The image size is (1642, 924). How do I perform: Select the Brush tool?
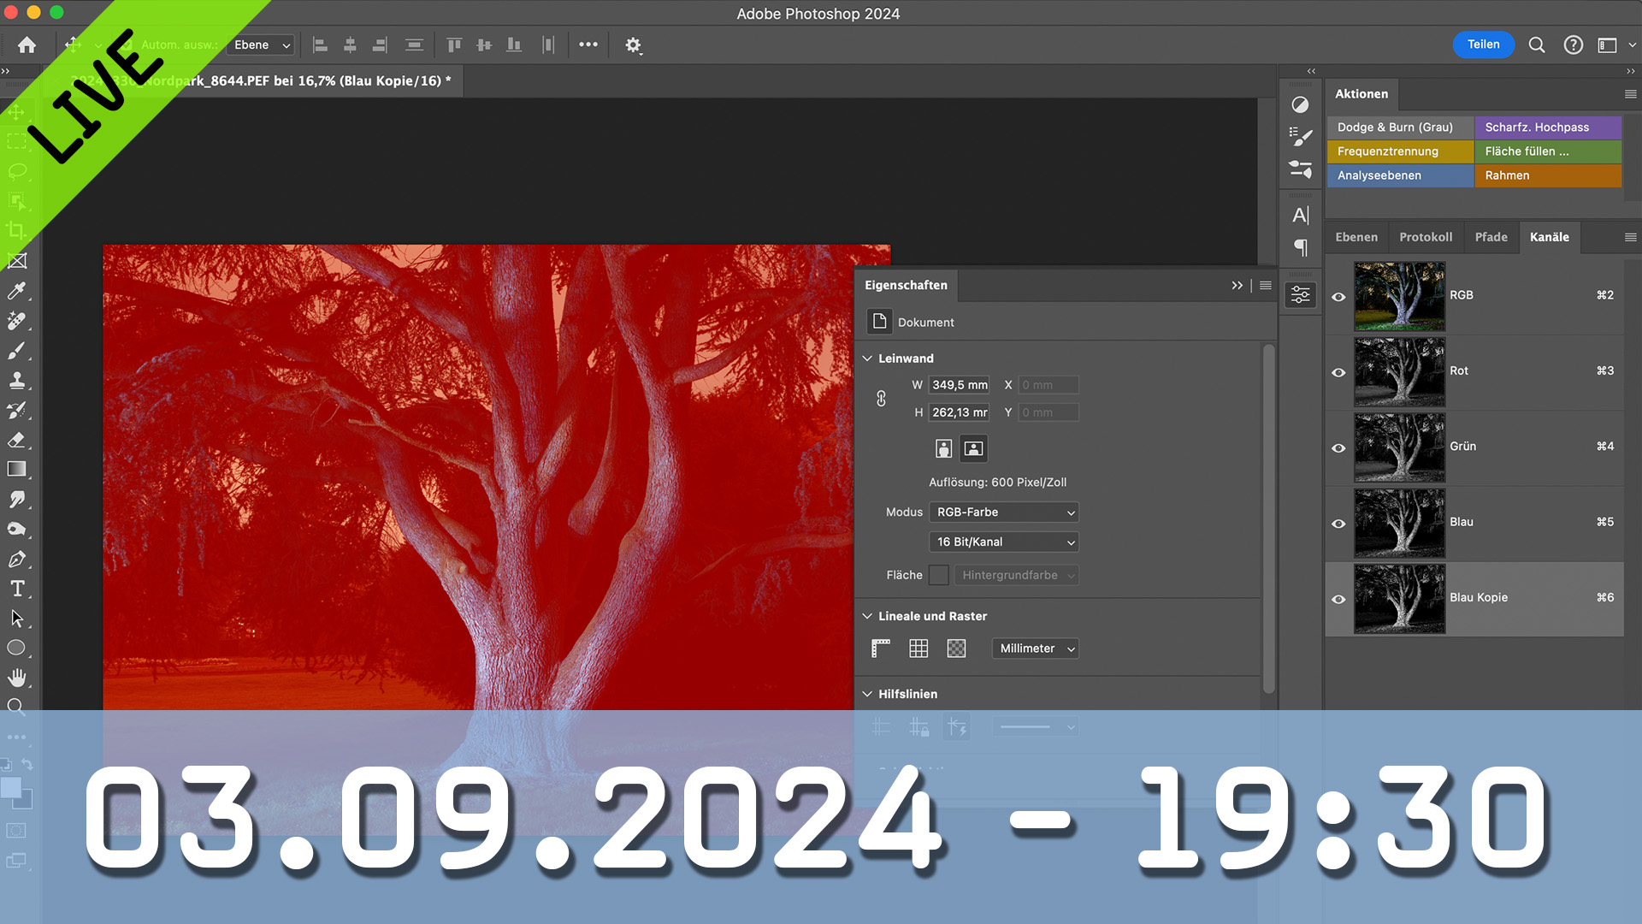click(x=16, y=351)
